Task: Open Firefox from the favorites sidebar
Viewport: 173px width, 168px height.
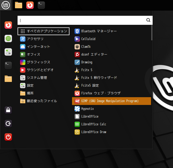Action: pyautogui.click(x=8, y=25)
